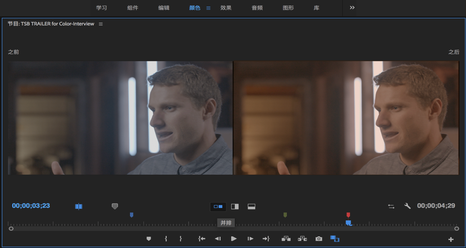Open the wrench settings menu

[407, 206]
